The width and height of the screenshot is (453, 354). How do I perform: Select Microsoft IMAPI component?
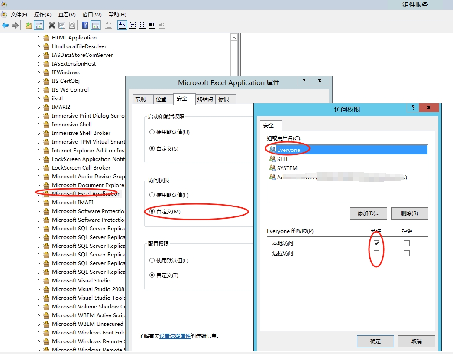(x=72, y=202)
